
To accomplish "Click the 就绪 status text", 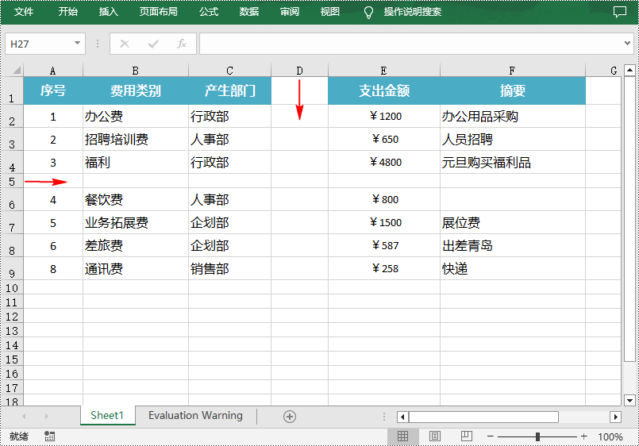I will [x=19, y=436].
